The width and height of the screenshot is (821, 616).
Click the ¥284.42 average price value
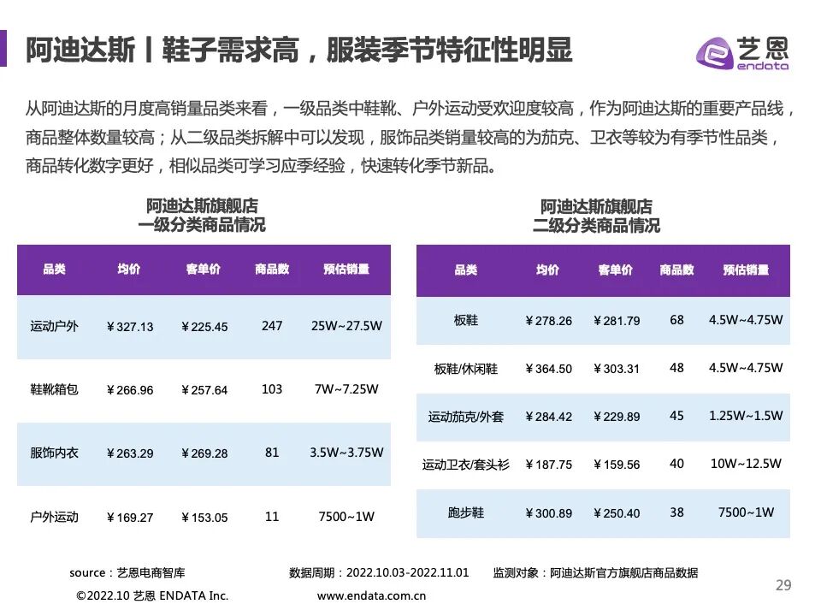tap(549, 417)
